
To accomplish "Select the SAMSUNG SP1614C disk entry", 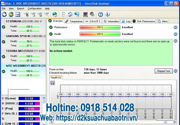I will pyautogui.click(x=23, y=41).
